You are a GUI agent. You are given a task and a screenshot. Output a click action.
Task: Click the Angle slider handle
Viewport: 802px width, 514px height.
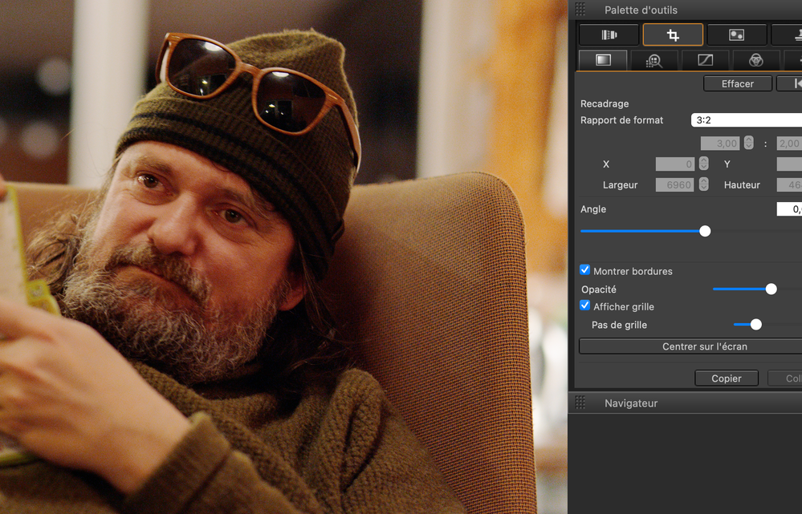(705, 231)
